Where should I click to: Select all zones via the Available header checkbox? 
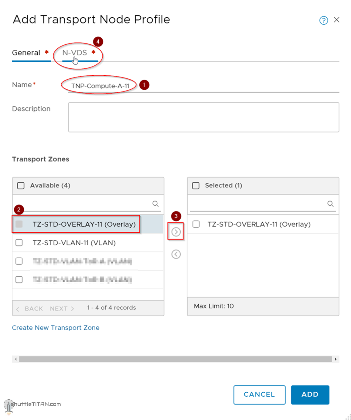20,185
